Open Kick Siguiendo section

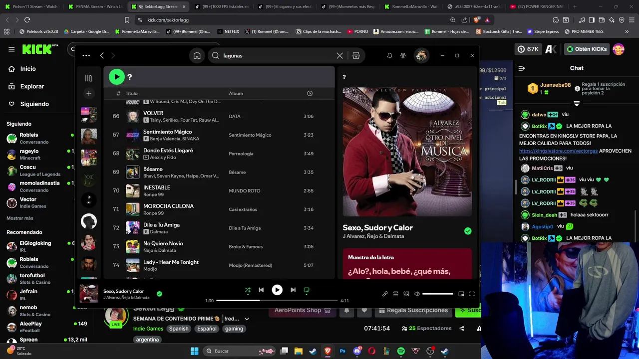[x=34, y=104]
